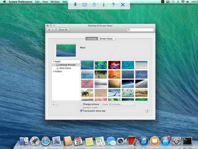The width and height of the screenshot is (198, 149).
Task: Open the Apple menu
Action: click(4, 2)
